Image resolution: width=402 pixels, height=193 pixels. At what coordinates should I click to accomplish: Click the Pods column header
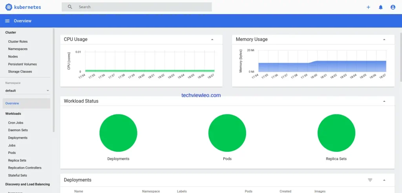tap(249, 191)
